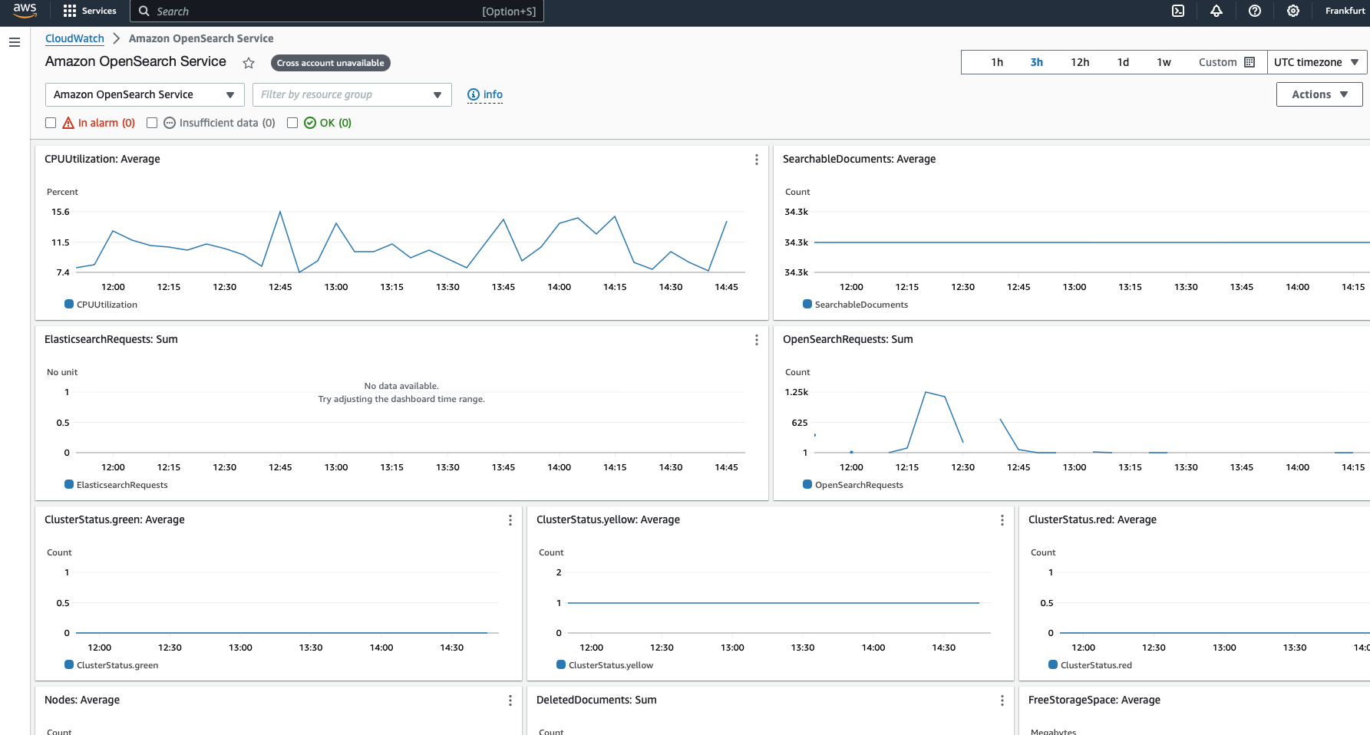Select the 12h time range
Viewport: 1370px width, 735px height.
pyautogui.click(x=1080, y=62)
